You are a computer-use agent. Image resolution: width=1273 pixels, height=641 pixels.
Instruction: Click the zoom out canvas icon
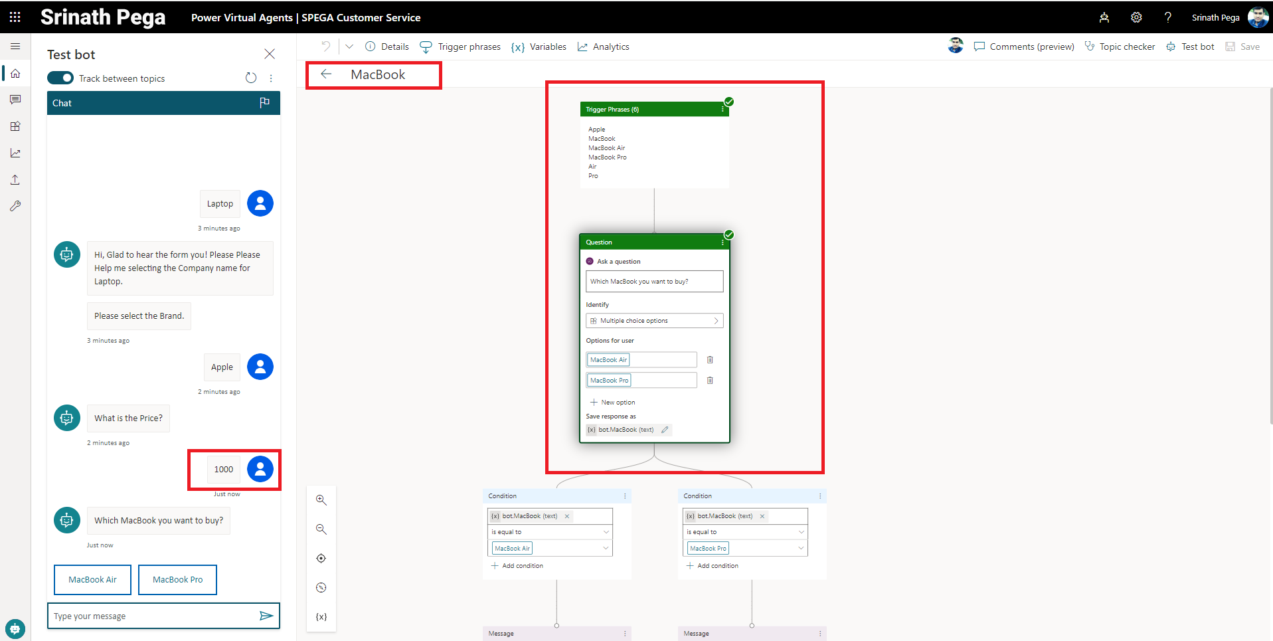pos(321,529)
